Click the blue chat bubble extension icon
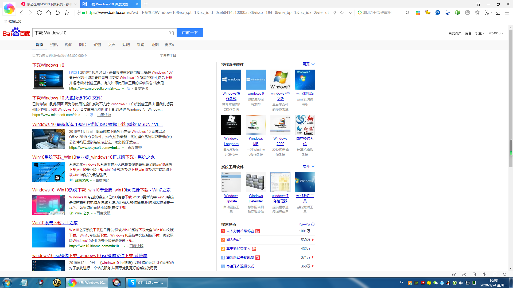 click(x=438, y=13)
